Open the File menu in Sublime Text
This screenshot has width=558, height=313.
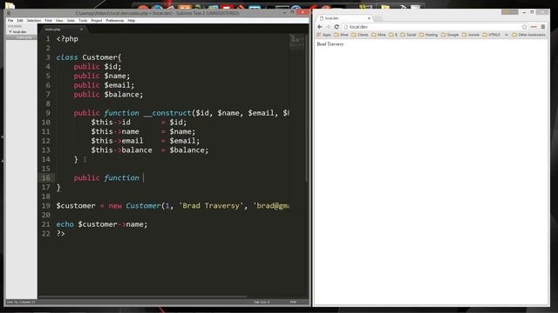tap(10, 21)
